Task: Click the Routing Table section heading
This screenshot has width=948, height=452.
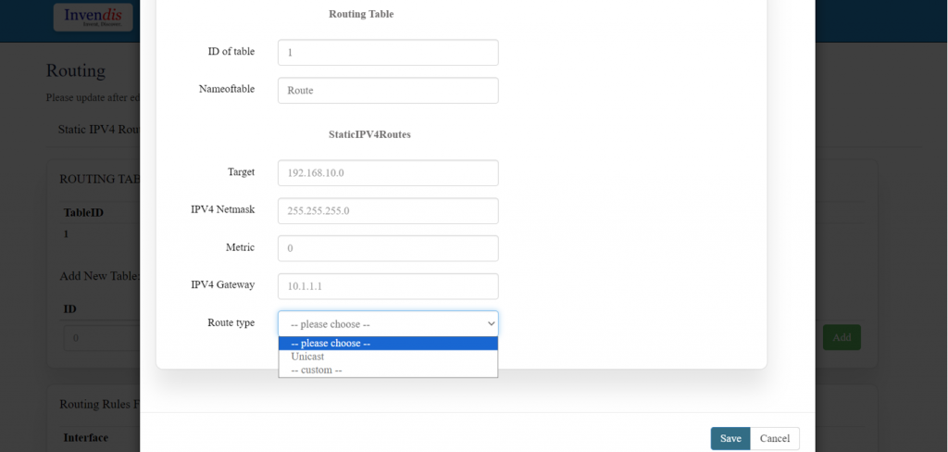Action: click(361, 14)
